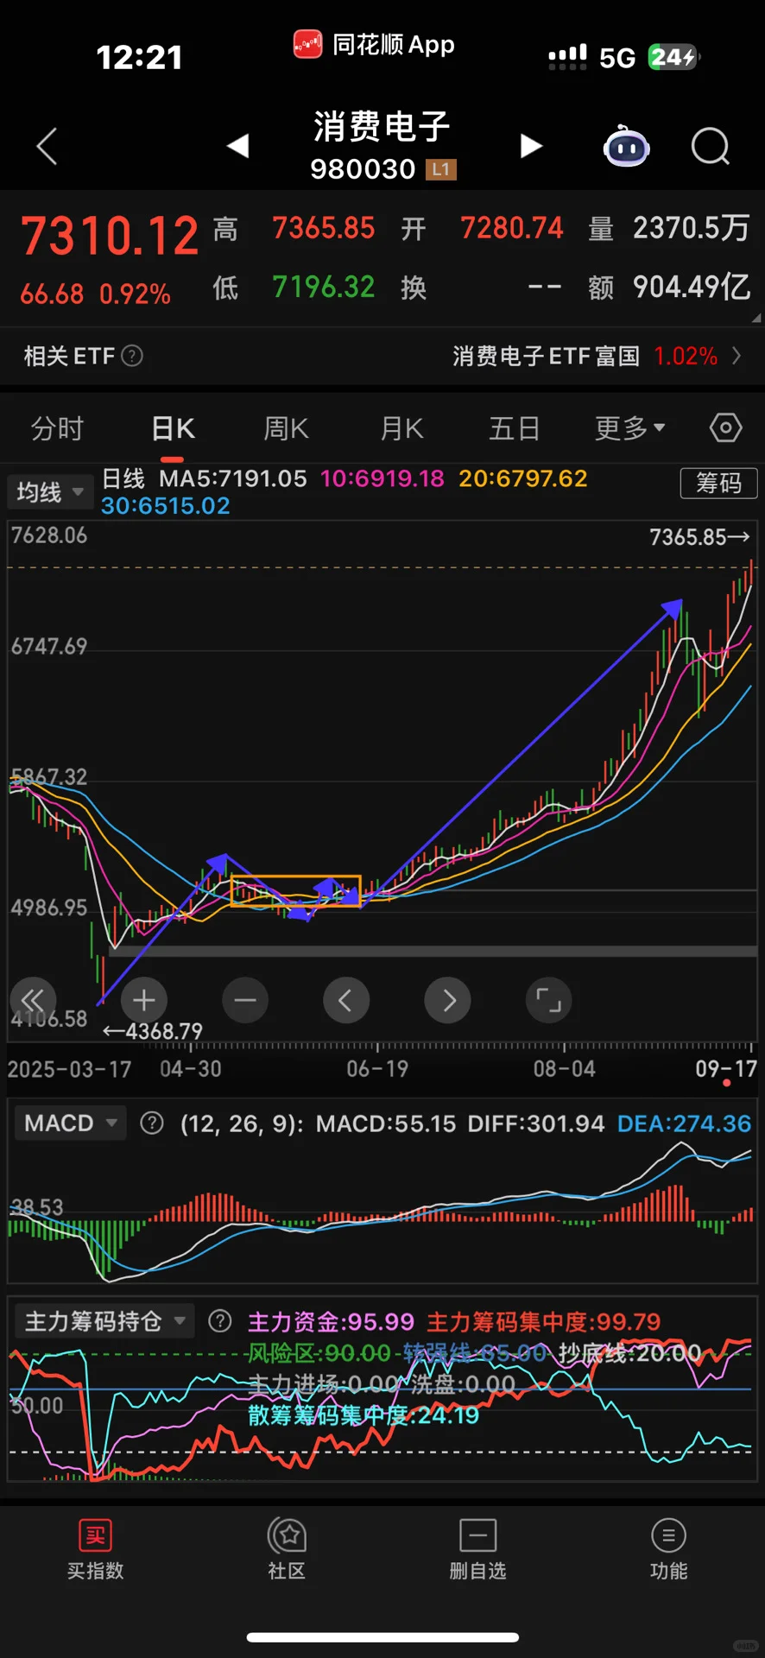Expand quote details corner triangle
Image resolution: width=765 pixels, height=1658 pixels.
coord(756,319)
